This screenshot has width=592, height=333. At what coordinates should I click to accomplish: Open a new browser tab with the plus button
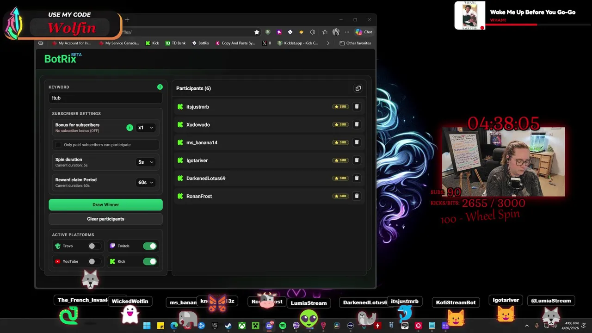(127, 20)
